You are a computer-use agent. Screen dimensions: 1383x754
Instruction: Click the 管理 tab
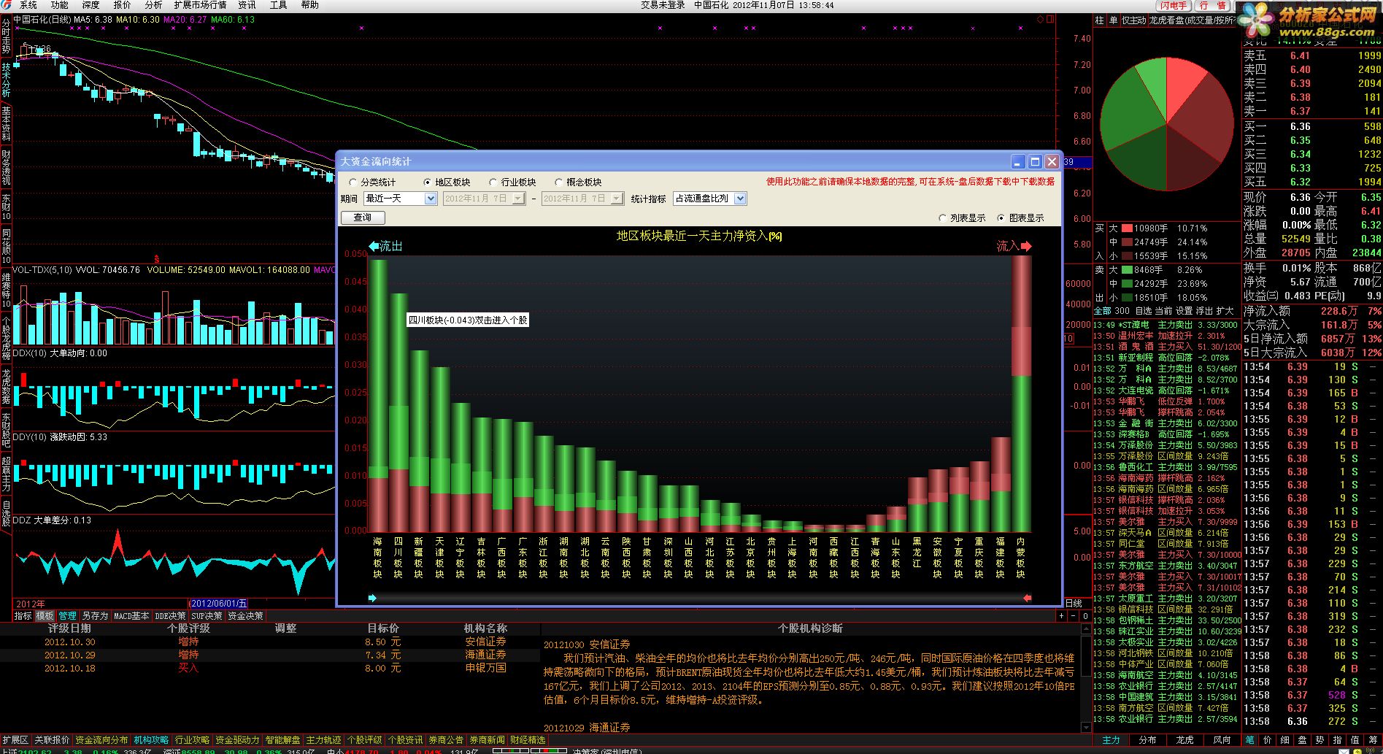pos(67,616)
